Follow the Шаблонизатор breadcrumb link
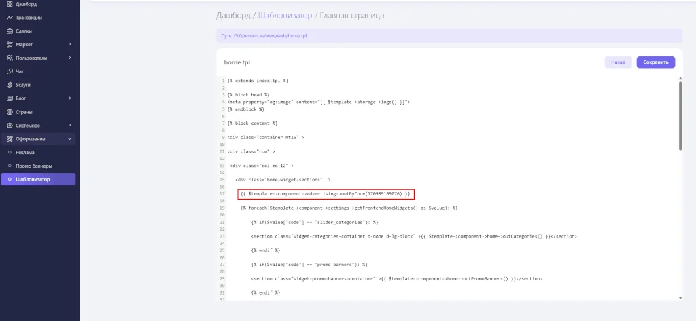 pyautogui.click(x=285, y=15)
